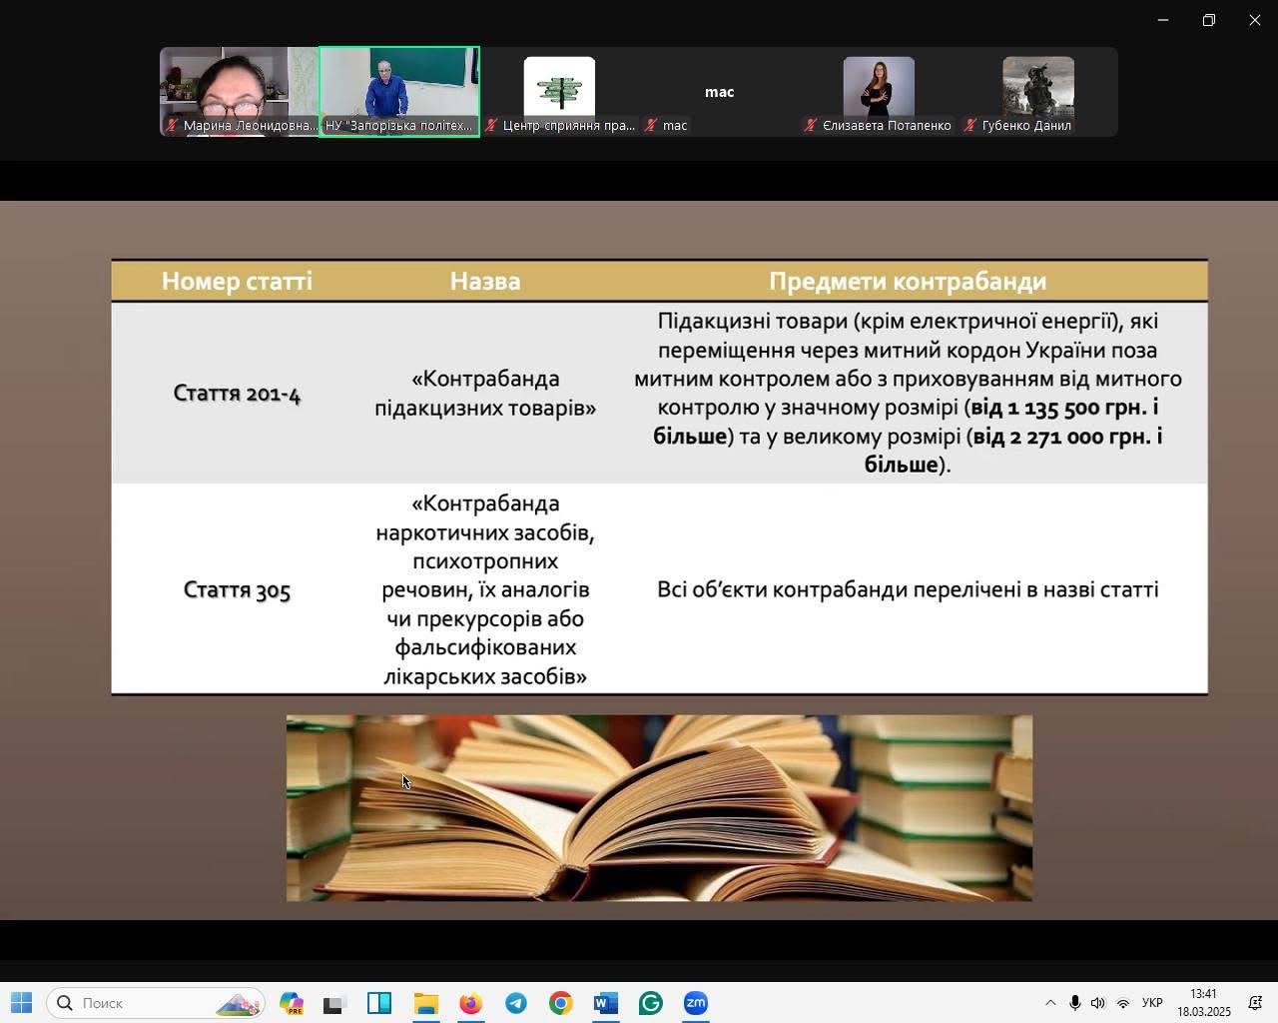Open the Windows Start menu
1278x1023 pixels.
[21, 1003]
